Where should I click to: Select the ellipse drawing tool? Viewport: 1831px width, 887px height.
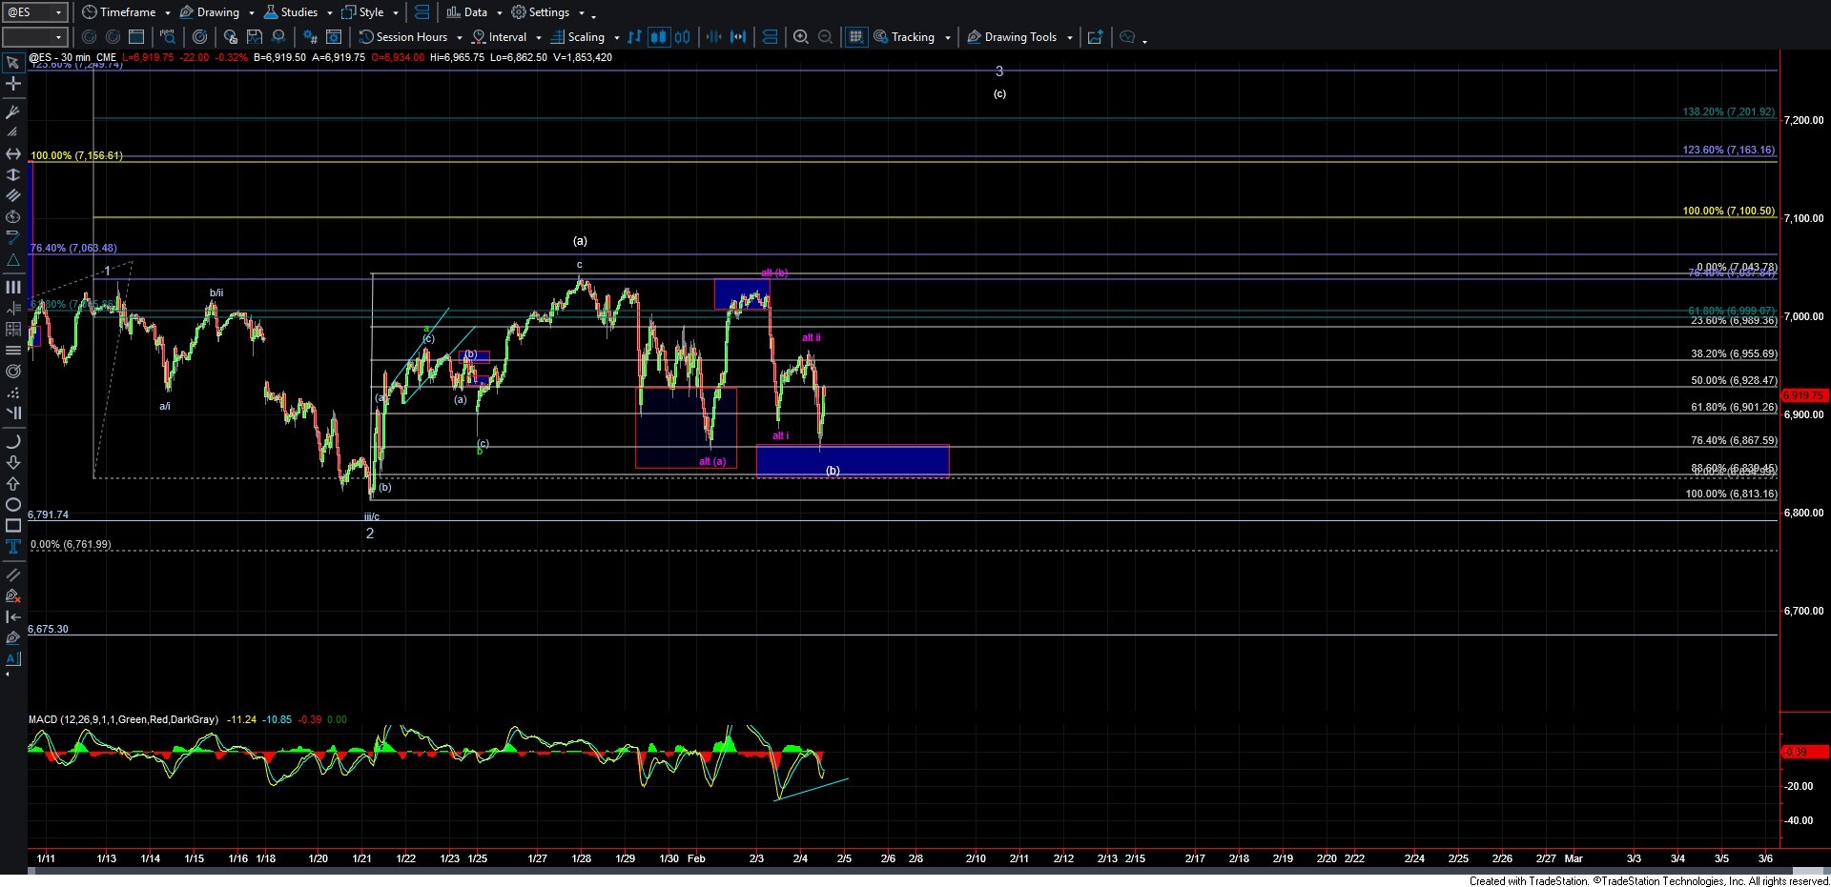[x=13, y=505]
